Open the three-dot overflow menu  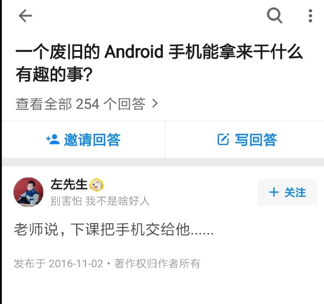[x=310, y=16]
